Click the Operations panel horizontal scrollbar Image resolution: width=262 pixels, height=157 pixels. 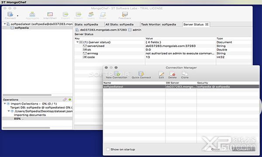[26, 128]
